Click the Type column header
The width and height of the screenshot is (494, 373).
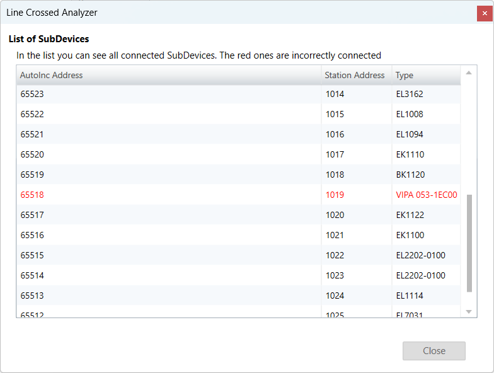coord(425,75)
